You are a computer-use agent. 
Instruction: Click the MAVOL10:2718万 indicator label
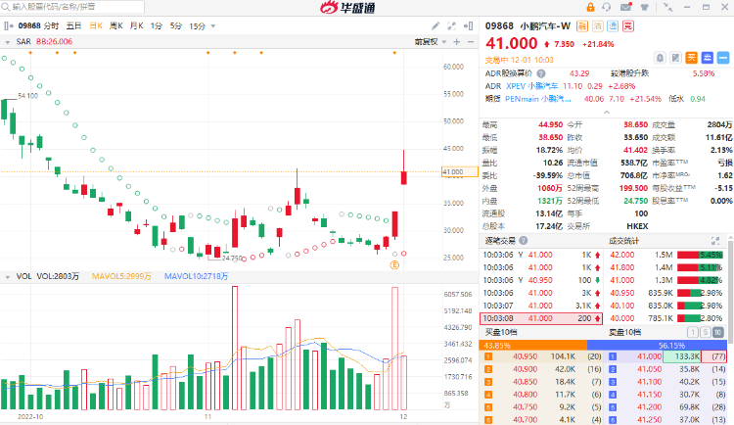(x=196, y=276)
